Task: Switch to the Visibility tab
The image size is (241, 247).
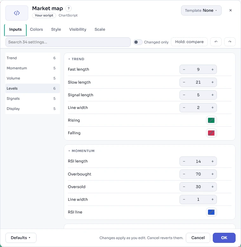Action: pyautogui.click(x=78, y=29)
